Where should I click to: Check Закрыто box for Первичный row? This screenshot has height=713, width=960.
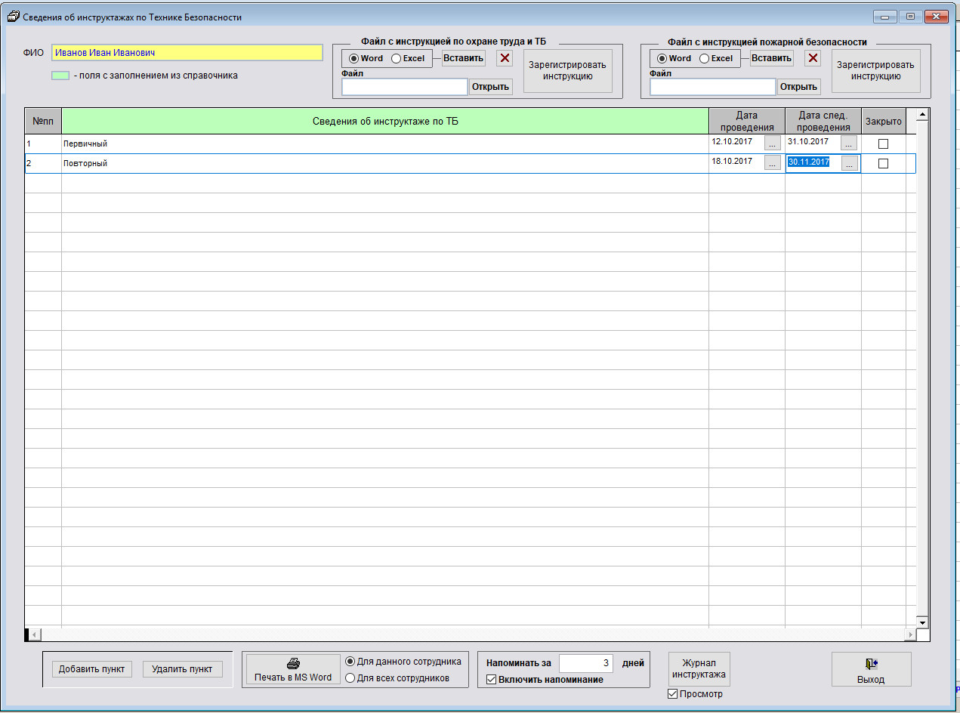point(883,144)
